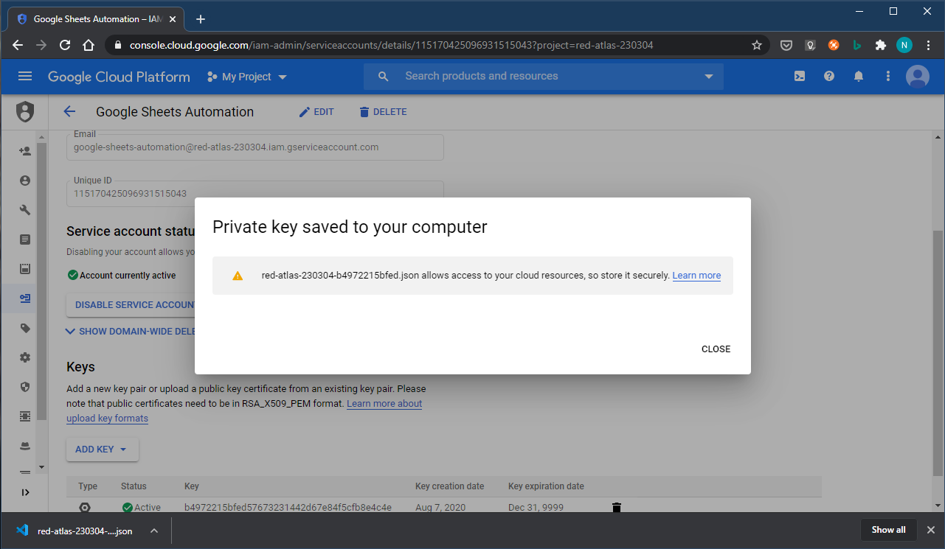Open the ADD KEY dropdown
Screen dimensions: 945x549
(103, 450)
